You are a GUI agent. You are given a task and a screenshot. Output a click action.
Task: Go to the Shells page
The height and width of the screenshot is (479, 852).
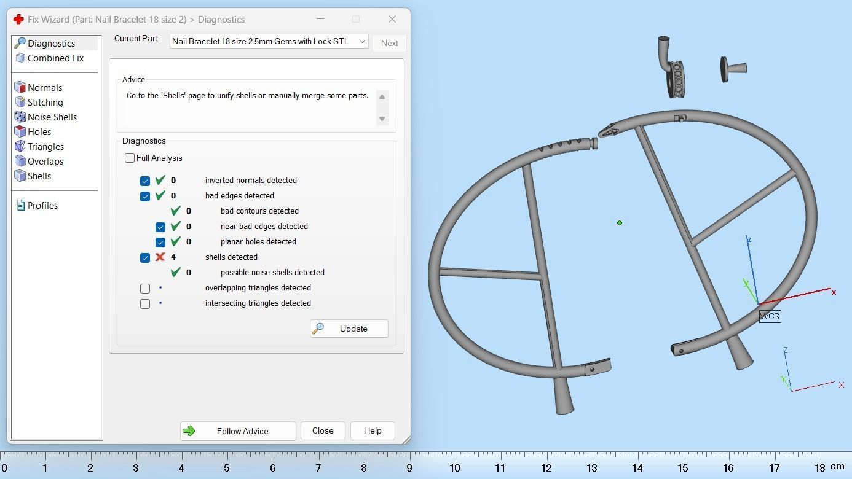pyautogui.click(x=39, y=176)
